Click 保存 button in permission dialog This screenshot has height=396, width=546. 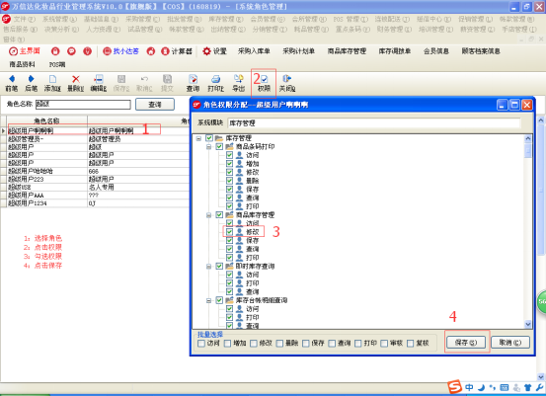click(x=466, y=343)
